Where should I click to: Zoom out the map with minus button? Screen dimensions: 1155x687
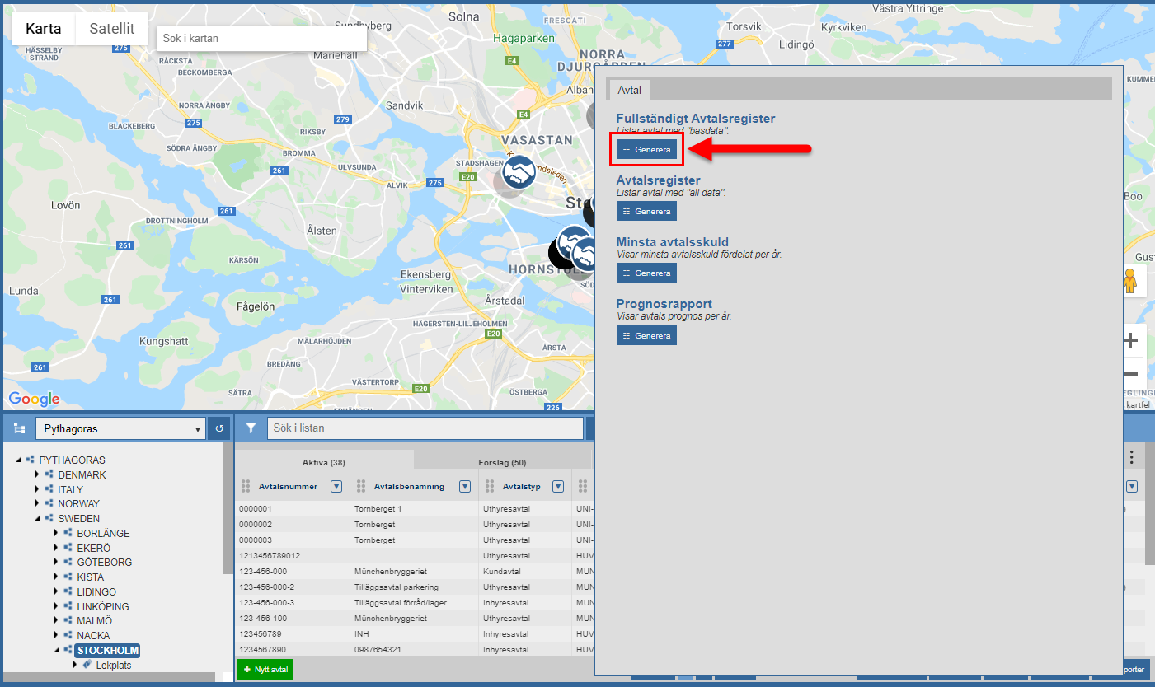tap(1130, 375)
